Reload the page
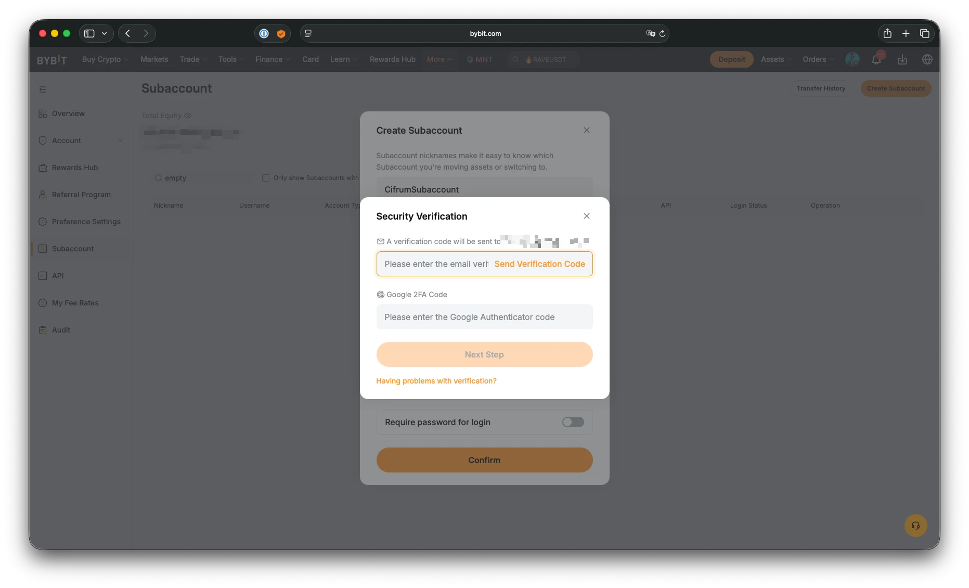The width and height of the screenshot is (969, 588). [x=662, y=33]
